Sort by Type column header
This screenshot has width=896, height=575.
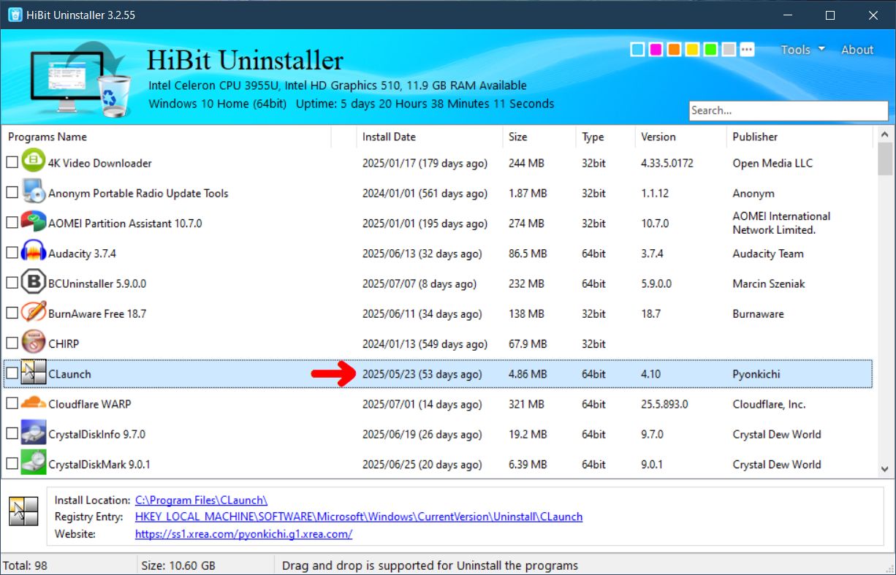pyautogui.click(x=605, y=137)
